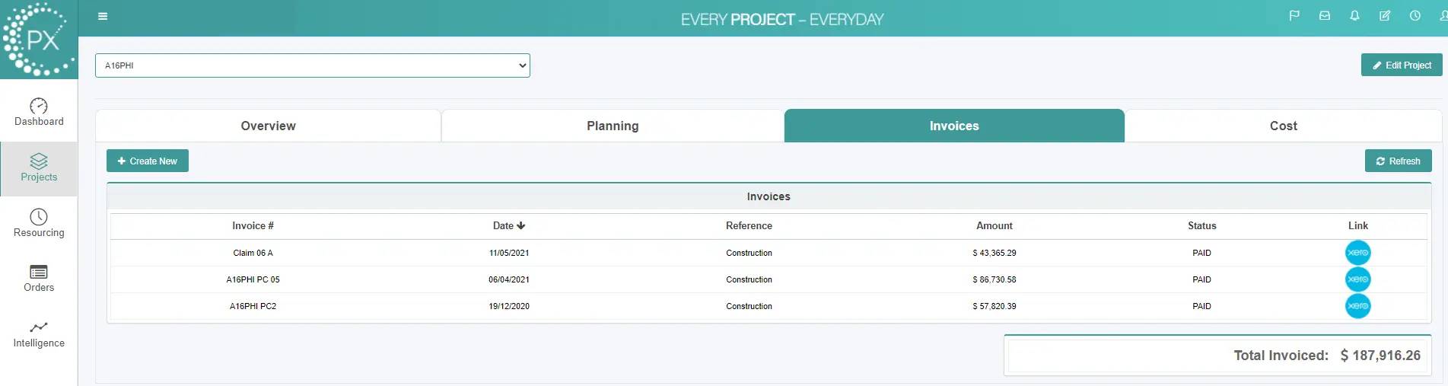This screenshot has height=386, width=1448.
Task: Open Intelligence in the sidebar
Action: point(39,334)
